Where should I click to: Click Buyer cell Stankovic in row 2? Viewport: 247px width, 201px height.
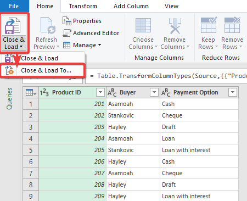coord(133,115)
